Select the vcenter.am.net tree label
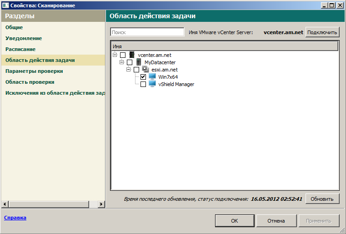This screenshot has height=234, width=346. point(155,55)
